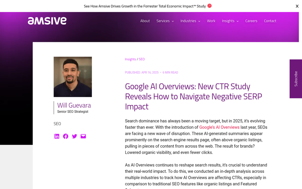302x189 pixels.
Task: Open the Subscribe side tab
Action: click(296, 79)
